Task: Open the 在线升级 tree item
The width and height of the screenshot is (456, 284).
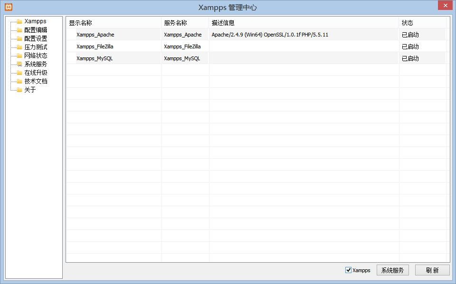Action: pyautogui.click(x=36, y=73)
